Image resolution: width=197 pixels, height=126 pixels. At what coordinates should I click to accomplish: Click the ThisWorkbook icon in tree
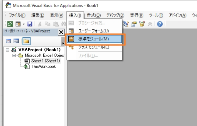click(x=27, y=66)
